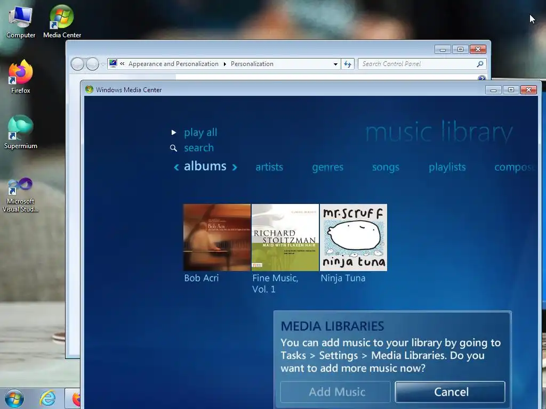Maximize the Personalization Control Panel window
This screenshot has height=409, width=546.
coord(460,50)
